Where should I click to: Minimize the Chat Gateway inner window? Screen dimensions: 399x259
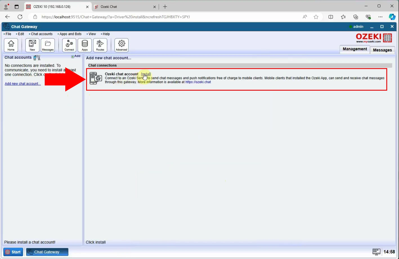tap(372, 27)
